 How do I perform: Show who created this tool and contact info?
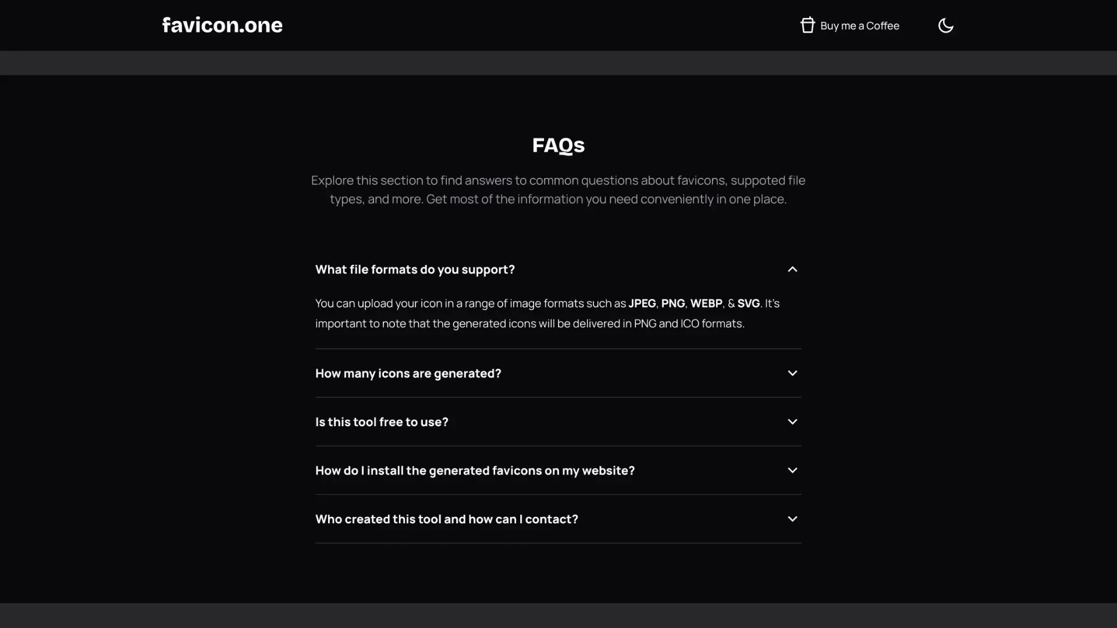point(446,519)
